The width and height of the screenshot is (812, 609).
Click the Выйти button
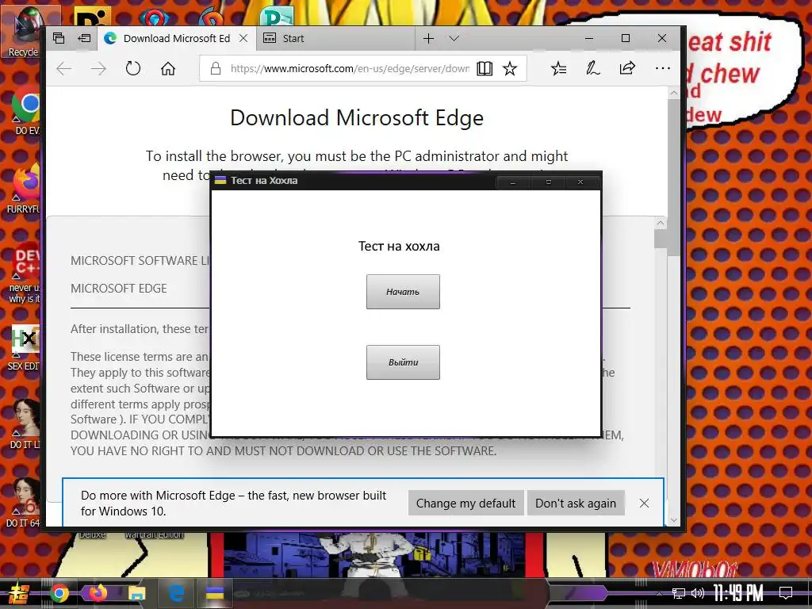[403, 362]
